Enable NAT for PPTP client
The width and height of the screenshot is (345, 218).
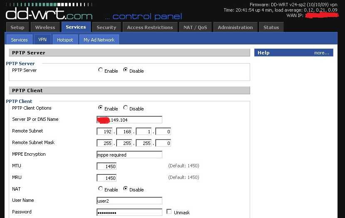pos(101,189)
